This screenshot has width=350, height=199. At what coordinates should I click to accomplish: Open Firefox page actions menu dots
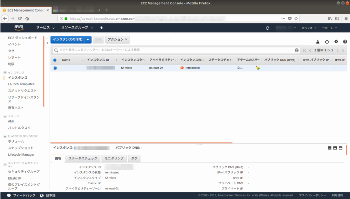tap(283, 18)
